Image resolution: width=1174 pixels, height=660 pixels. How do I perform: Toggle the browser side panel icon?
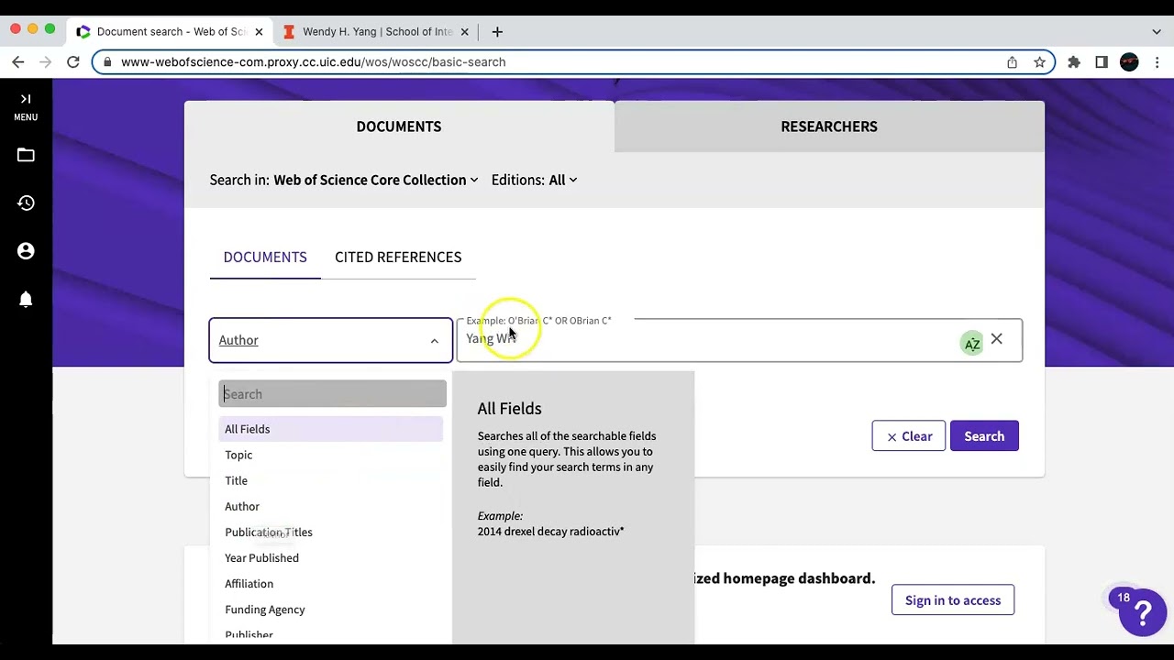pyautogui.click(x=1102, y=62)
